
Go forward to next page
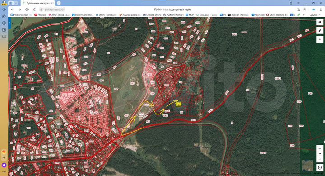click(19, 10)
